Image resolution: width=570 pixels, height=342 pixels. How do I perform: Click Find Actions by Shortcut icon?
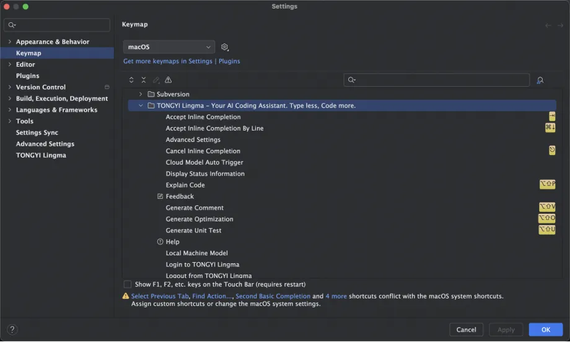click(540, 80)
